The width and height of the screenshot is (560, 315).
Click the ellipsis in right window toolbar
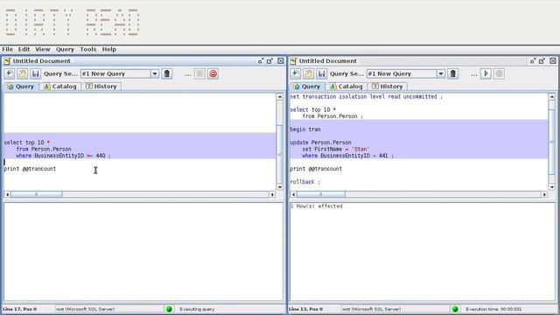pyautogui.click(x=474, y=74)
